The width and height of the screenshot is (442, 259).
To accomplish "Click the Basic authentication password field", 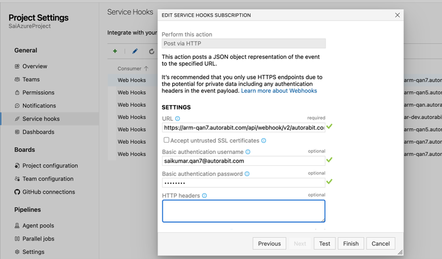I will click(x=244, y=183).
